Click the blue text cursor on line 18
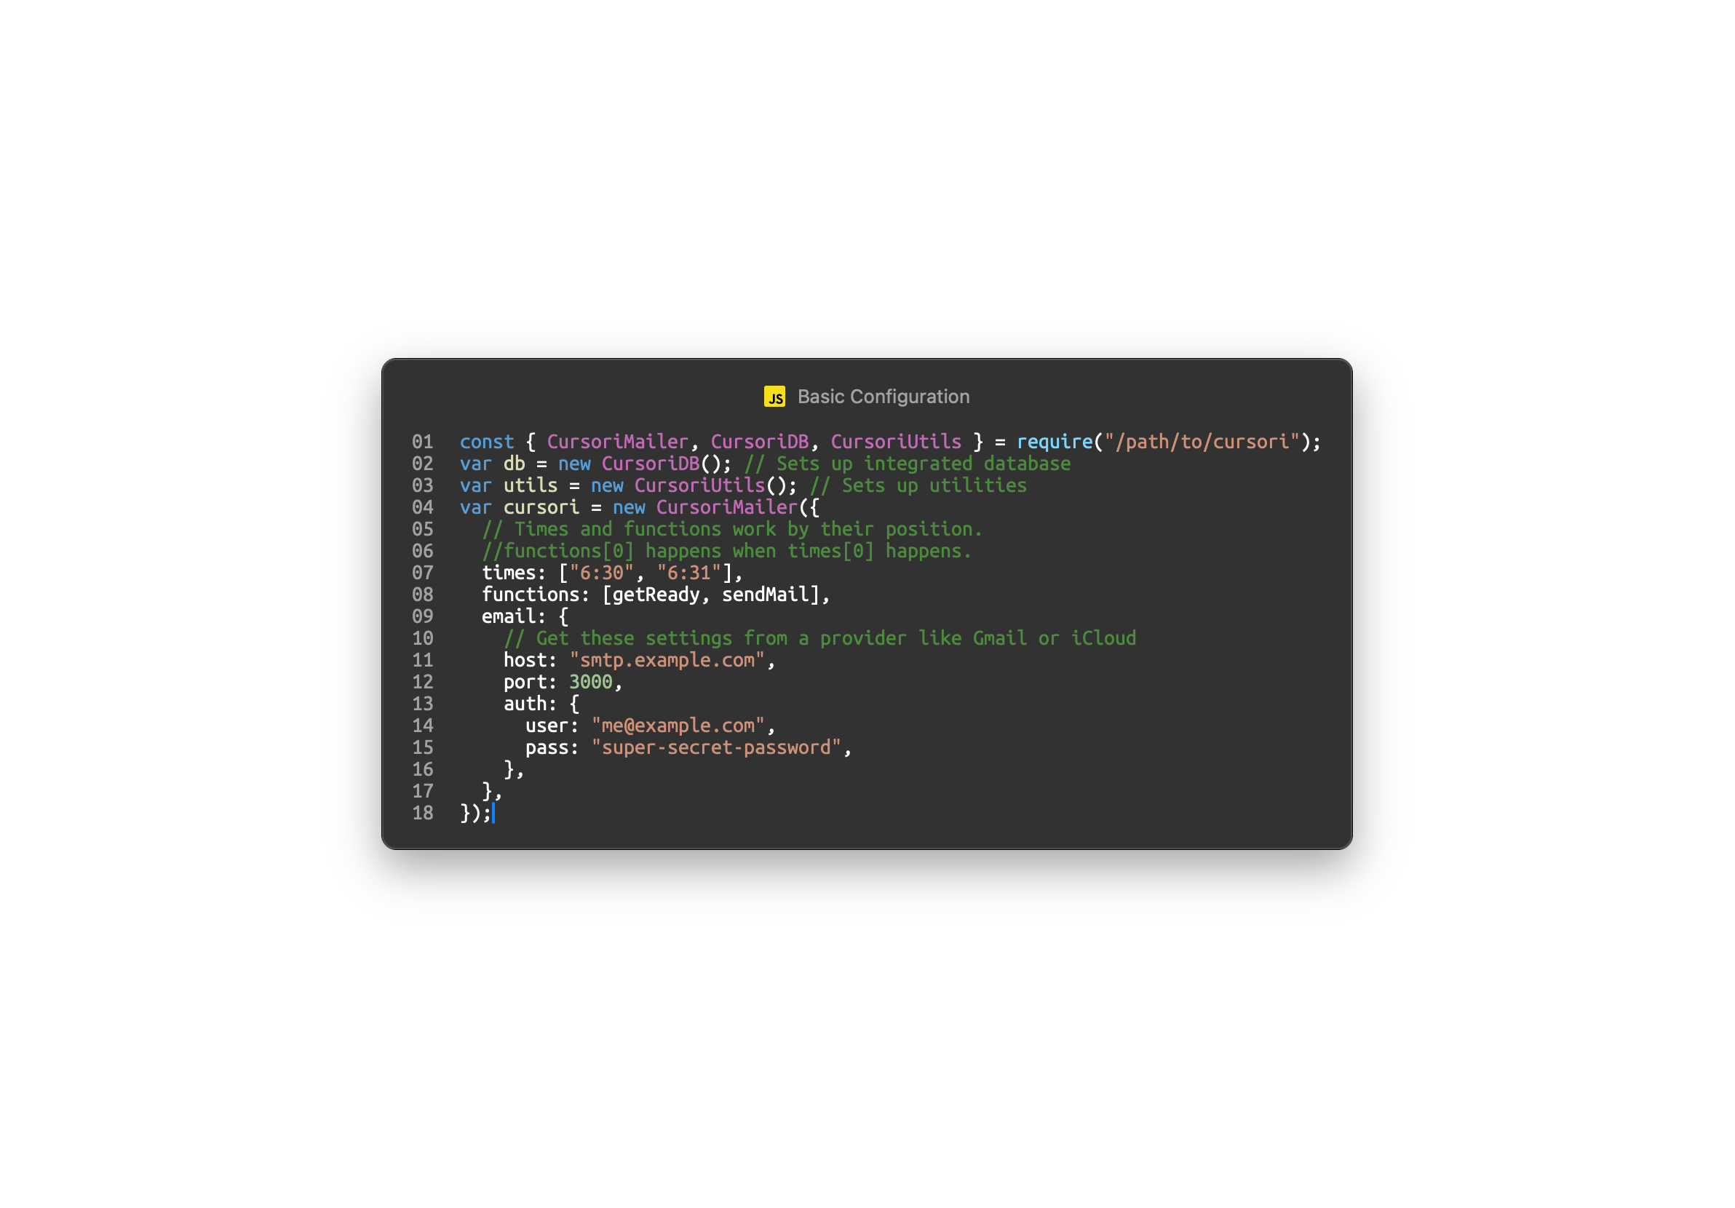This screenshot has width=1735, height=1208. pos(493,814)
